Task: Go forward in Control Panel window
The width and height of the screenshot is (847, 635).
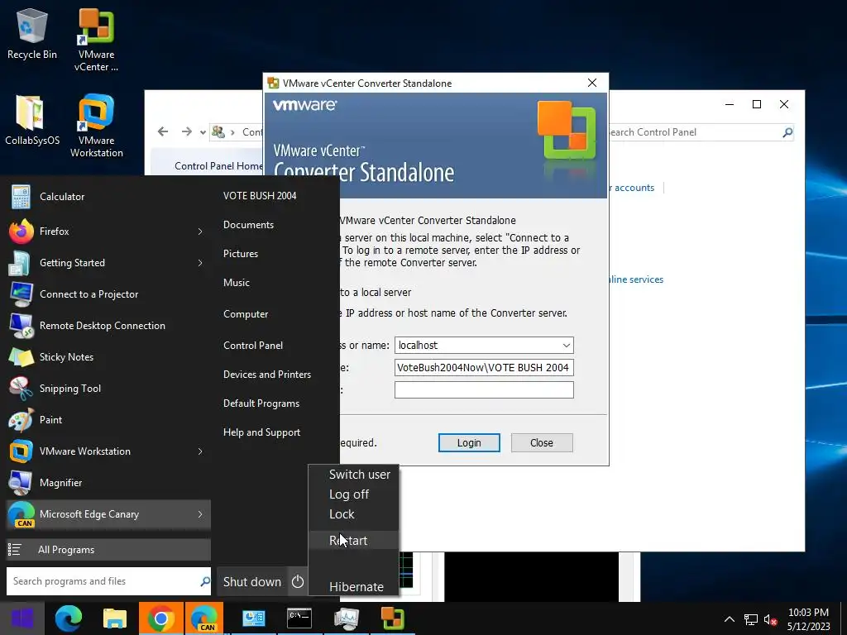Action: 187,131
